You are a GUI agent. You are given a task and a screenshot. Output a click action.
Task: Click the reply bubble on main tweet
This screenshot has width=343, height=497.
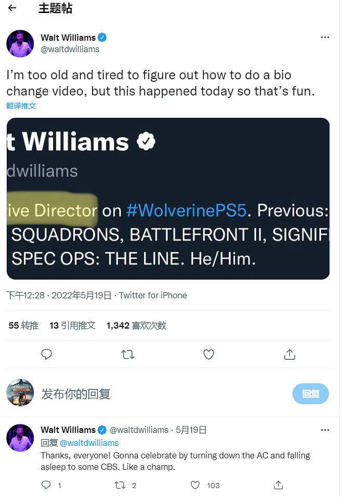point(47,355)
